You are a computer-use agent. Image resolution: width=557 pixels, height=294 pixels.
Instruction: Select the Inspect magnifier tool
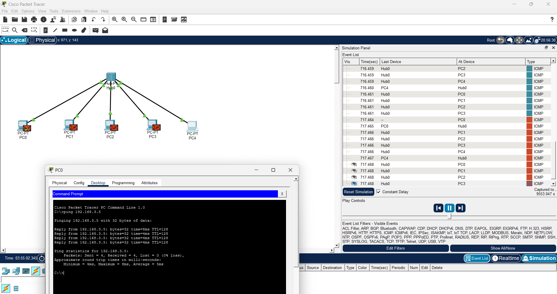pyautogui.click(x=15, y=30)
